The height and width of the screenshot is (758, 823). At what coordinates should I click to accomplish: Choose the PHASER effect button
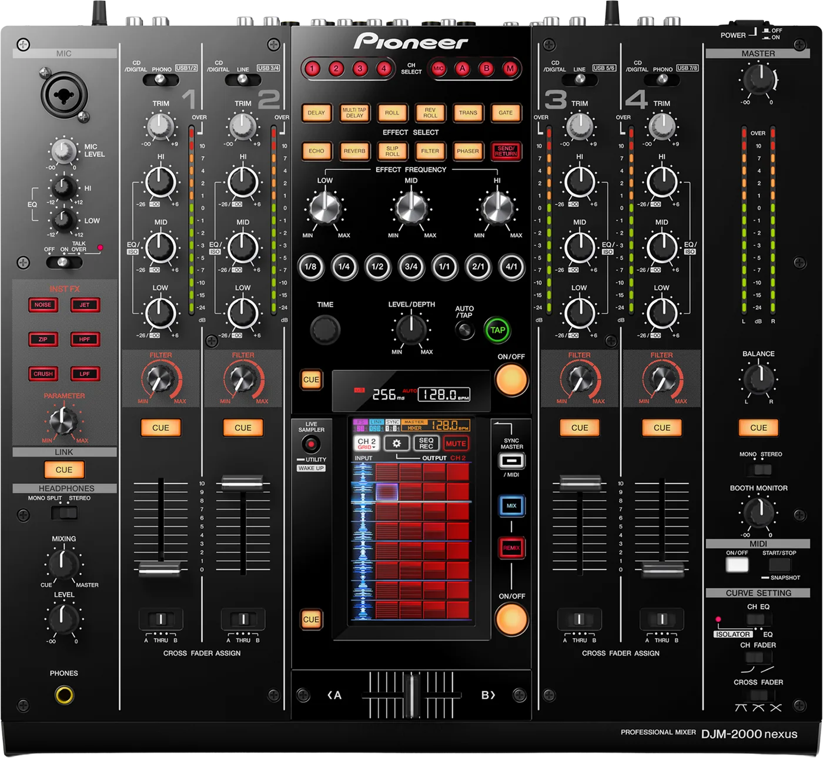point(468,151)
